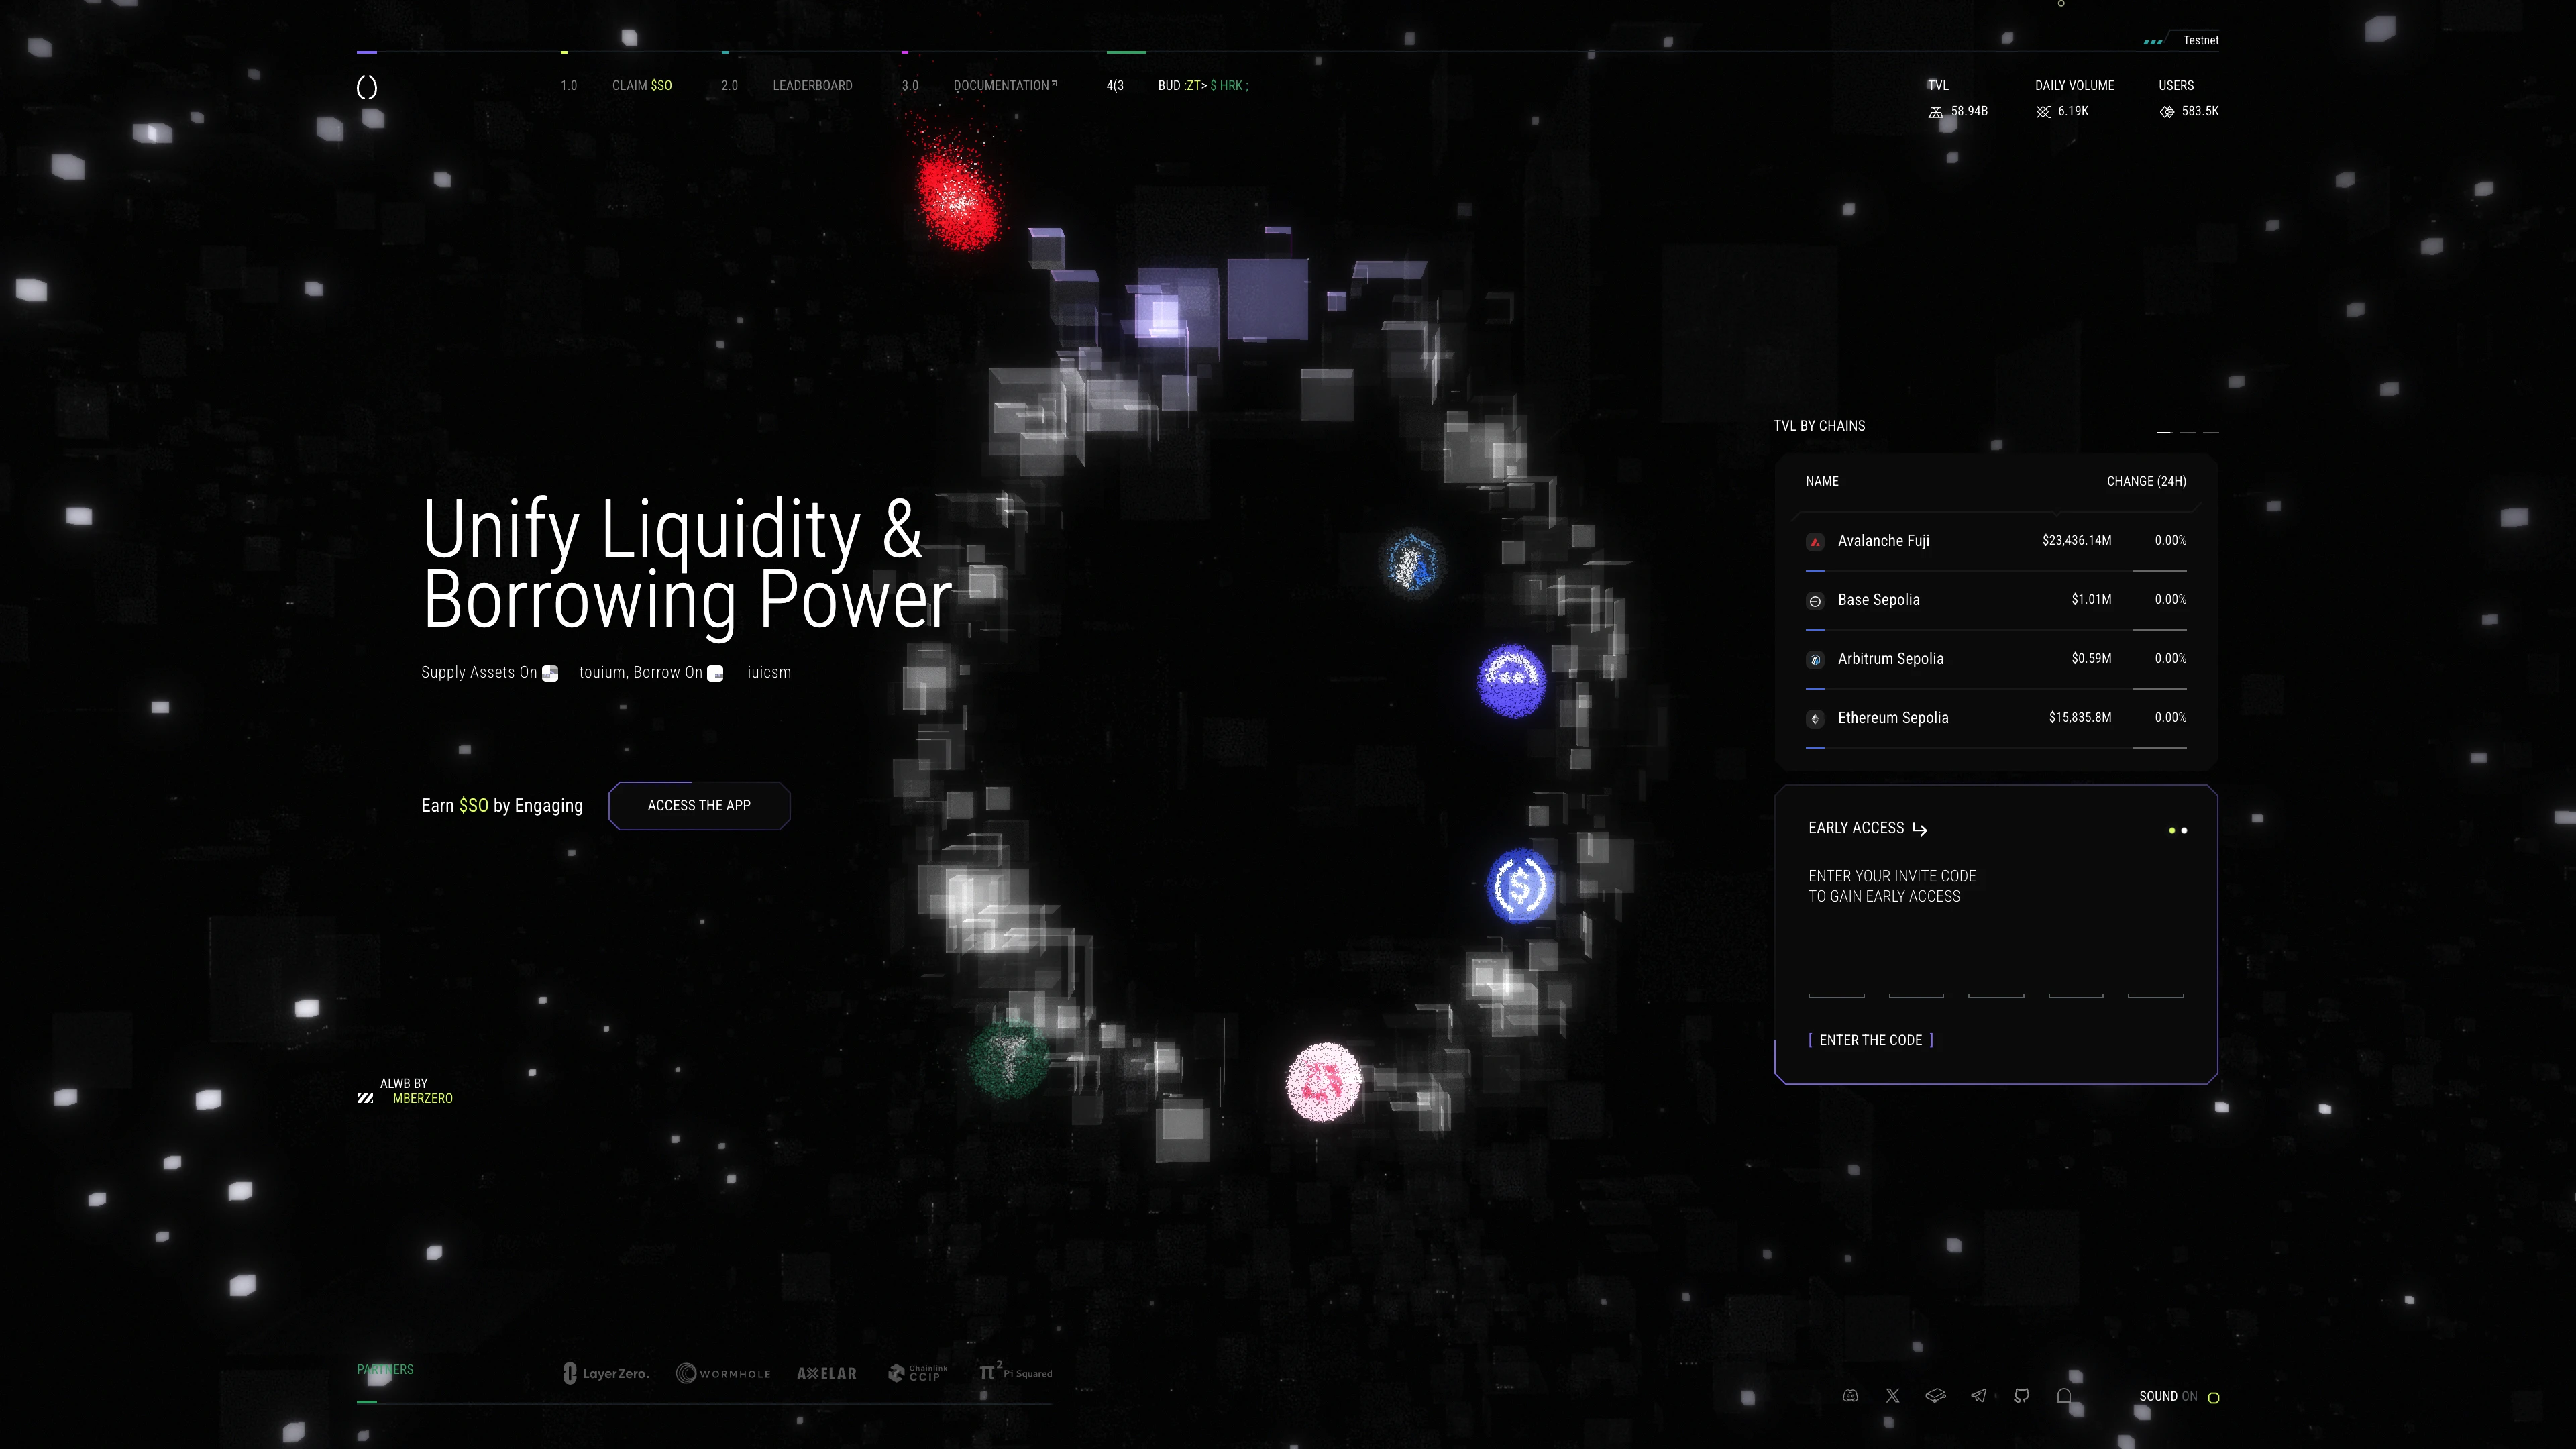Click the white dot in Early Access card
The height and width of the screenshot is (1449, 2576).
click(2184, 830)
